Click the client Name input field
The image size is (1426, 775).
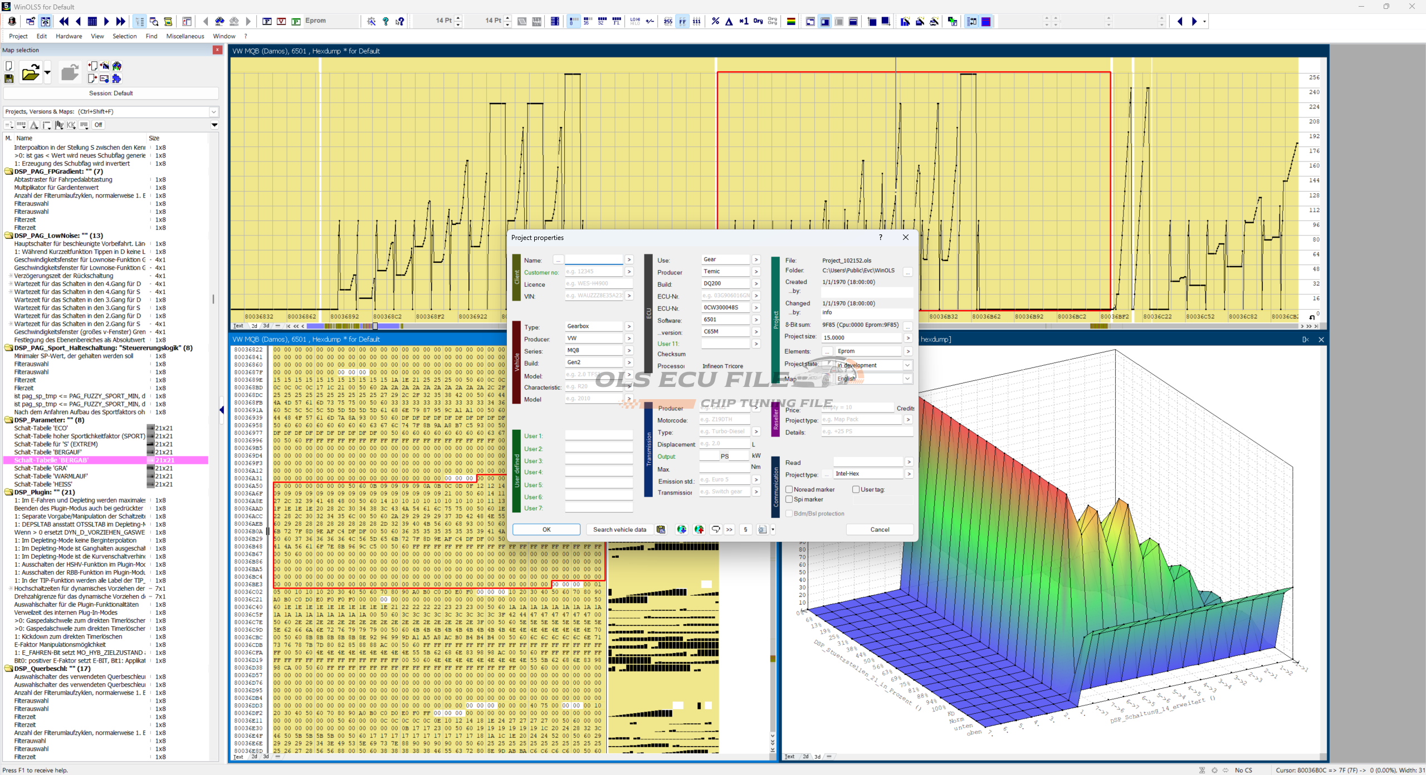594,260
